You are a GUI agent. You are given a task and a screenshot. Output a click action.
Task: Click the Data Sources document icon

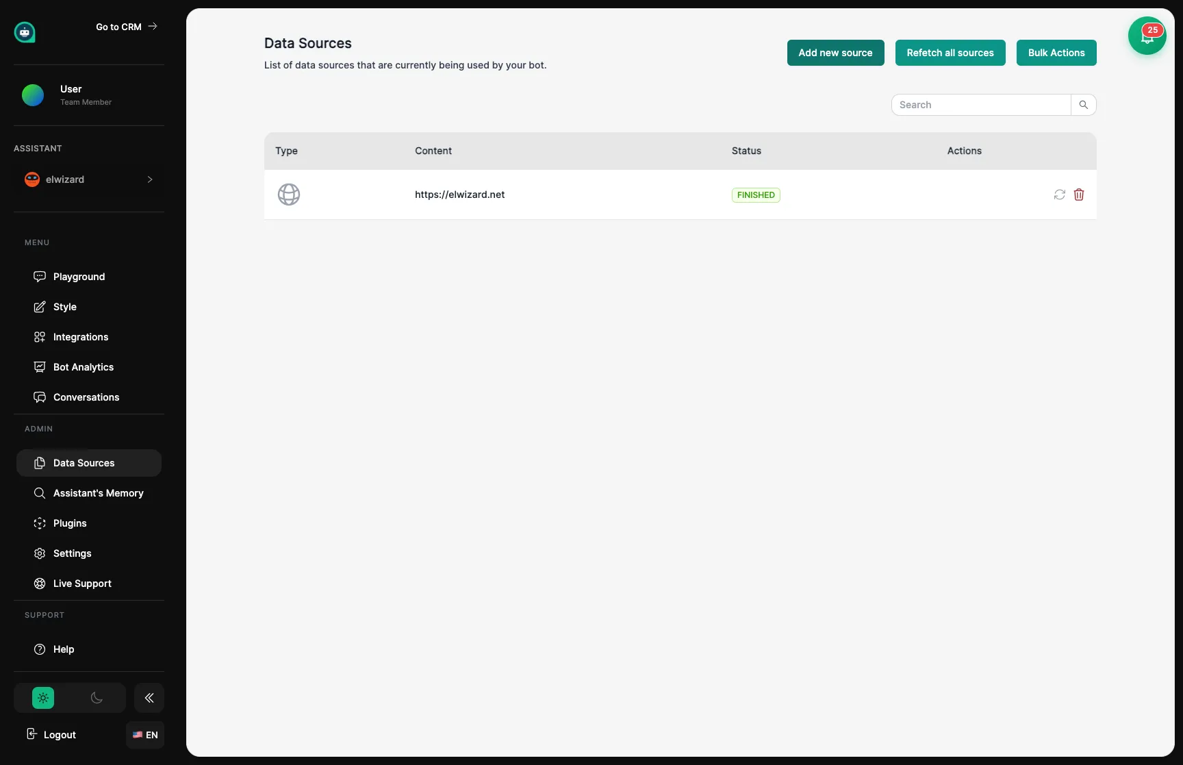click(40, 463)
